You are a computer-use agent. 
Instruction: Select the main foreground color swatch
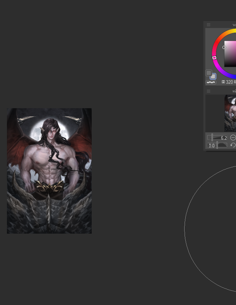pyautogui.click(x=209, y=73)
